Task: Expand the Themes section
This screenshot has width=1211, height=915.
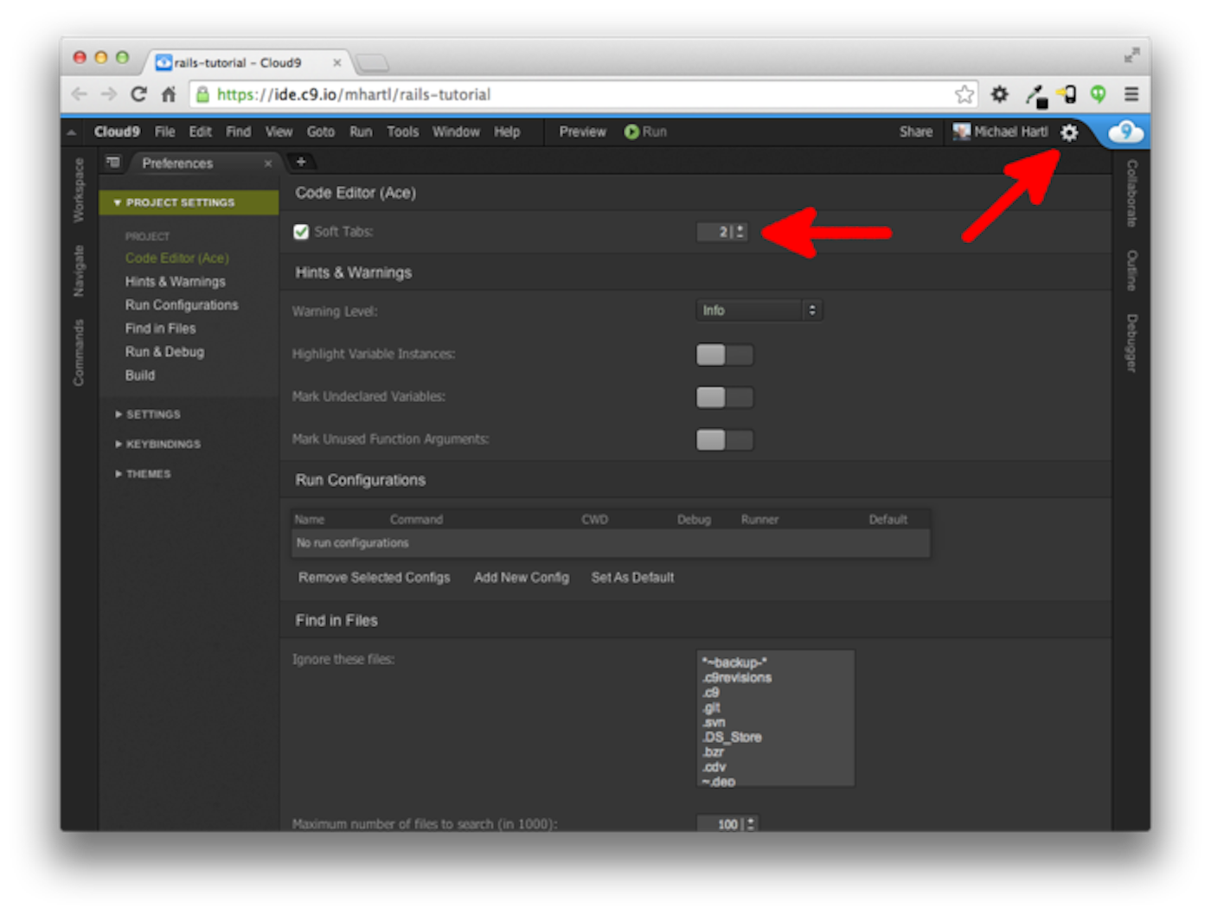Action: tap(143, 474)
